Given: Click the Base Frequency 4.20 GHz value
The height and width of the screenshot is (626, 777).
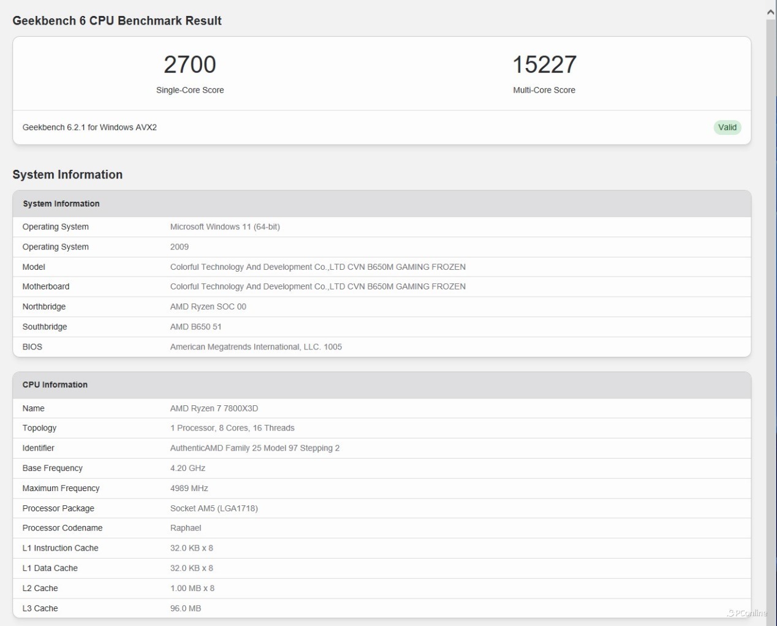Looking at the screenshot, I should pos(188,468).
